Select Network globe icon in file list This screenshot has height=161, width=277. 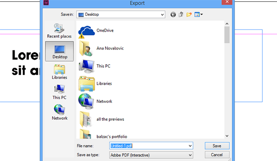[86, 101]
